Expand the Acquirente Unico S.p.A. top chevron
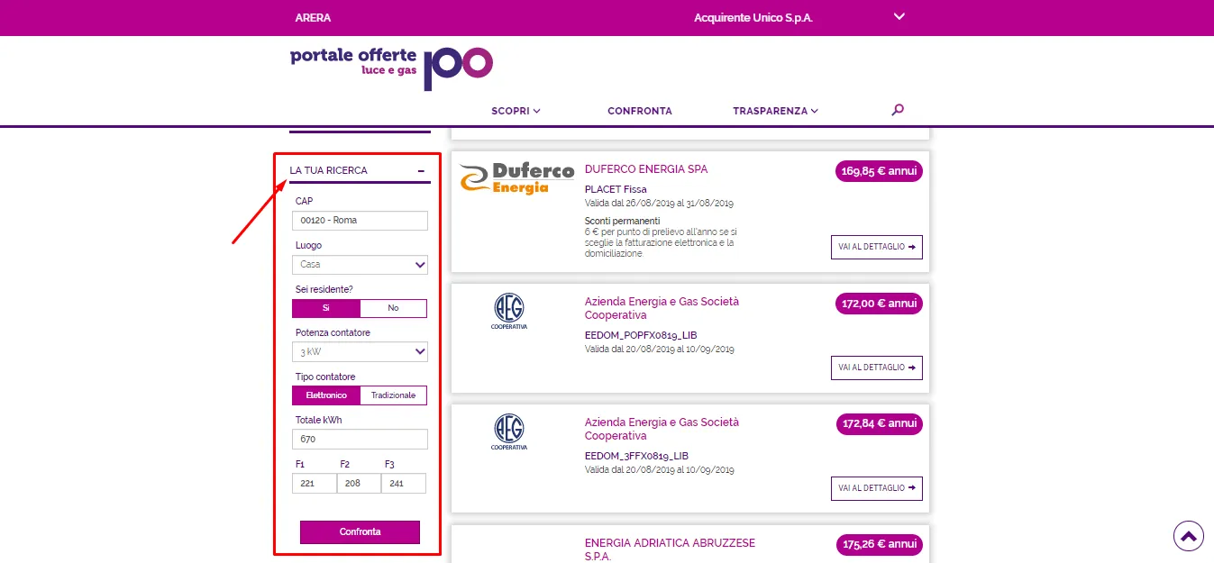The height and width of the screenshot is (563, 1214). (899, 16)
